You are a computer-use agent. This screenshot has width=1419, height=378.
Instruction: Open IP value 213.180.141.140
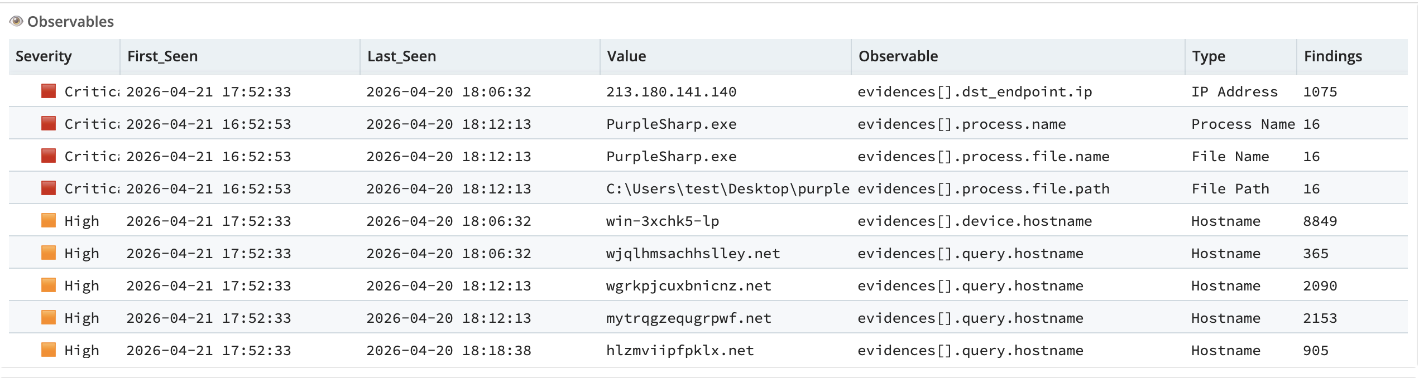pos(671,91)
